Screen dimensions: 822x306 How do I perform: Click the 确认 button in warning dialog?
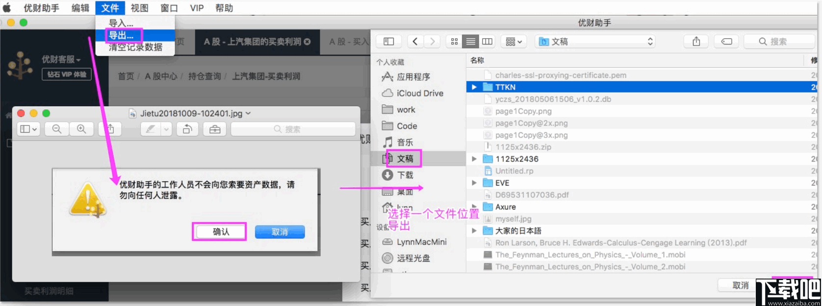tap(220, 232)
